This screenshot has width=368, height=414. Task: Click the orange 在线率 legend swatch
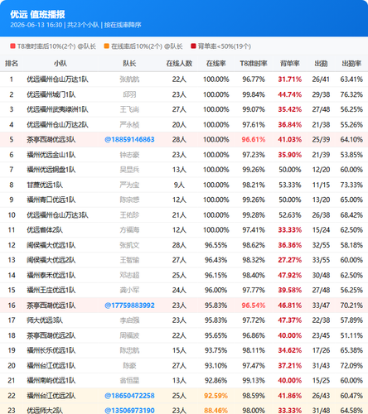tap(107, 46)
